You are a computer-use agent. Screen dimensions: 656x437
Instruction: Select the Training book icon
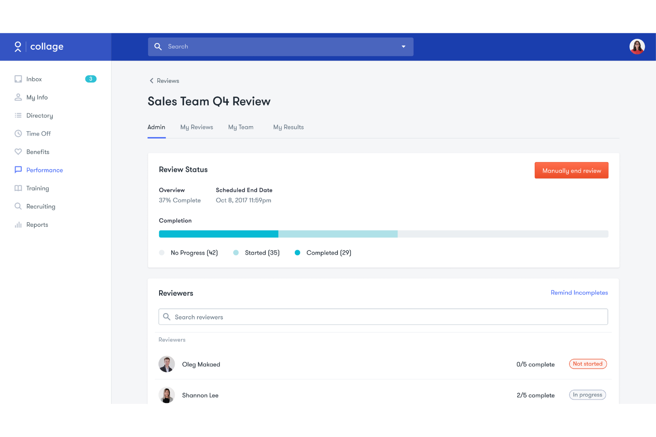click(18, 188)
